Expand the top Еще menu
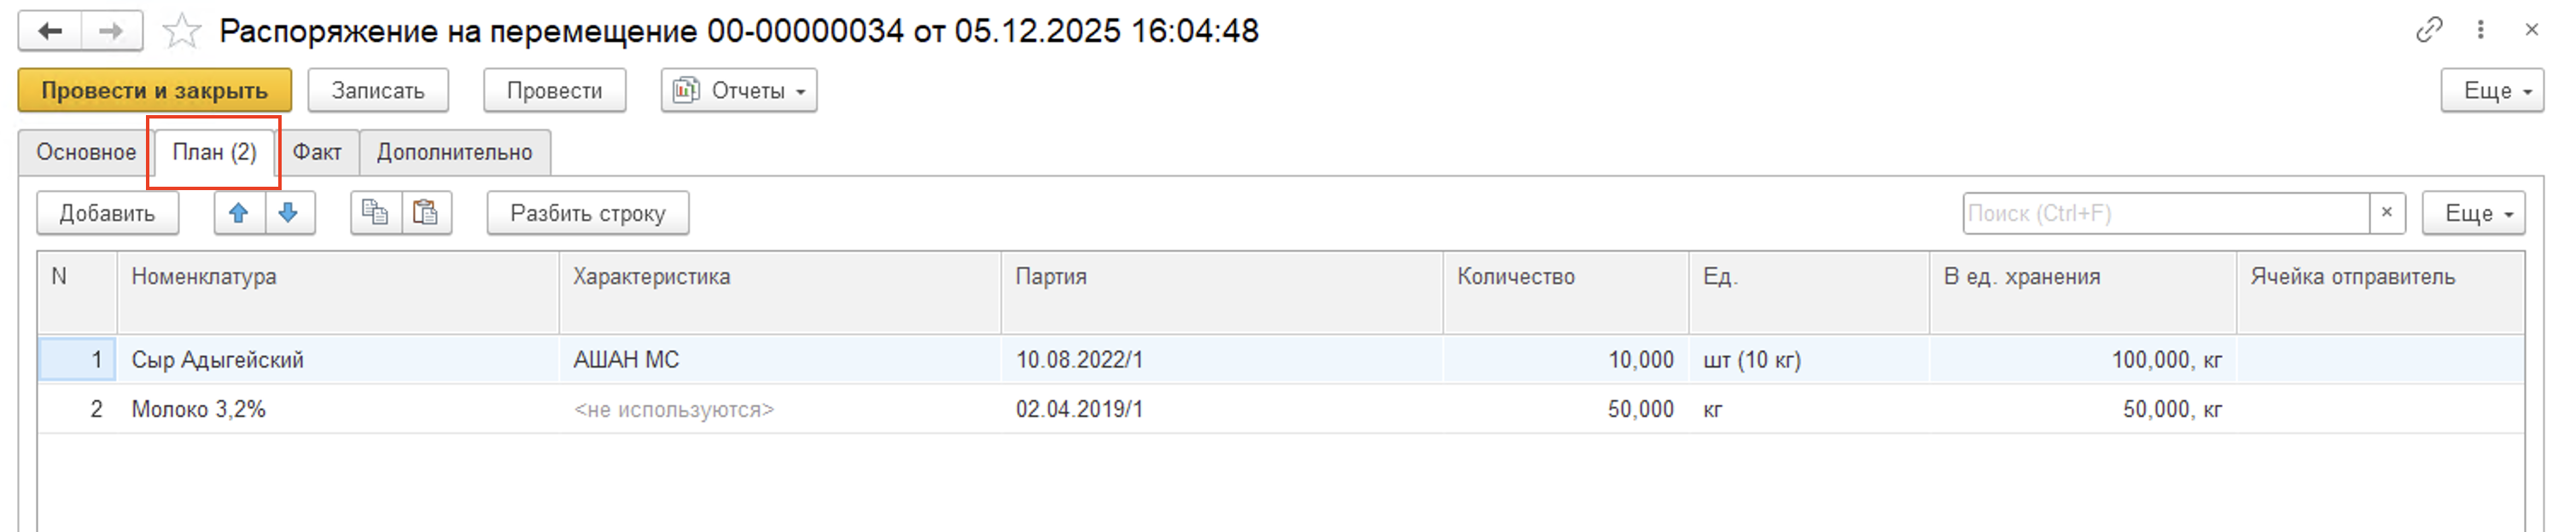Image resolution: width=2576 pixels, height=532 pixels. (2491, 91)
